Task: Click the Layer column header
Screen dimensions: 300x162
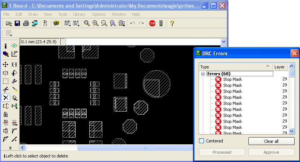Action: pos(280,67)
